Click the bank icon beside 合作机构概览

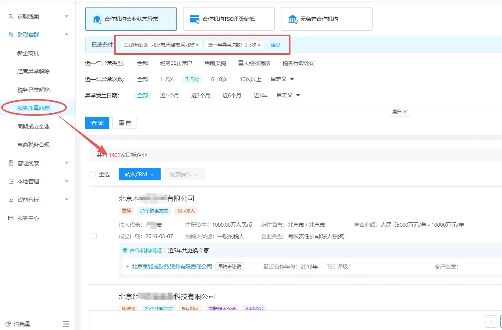125,250
